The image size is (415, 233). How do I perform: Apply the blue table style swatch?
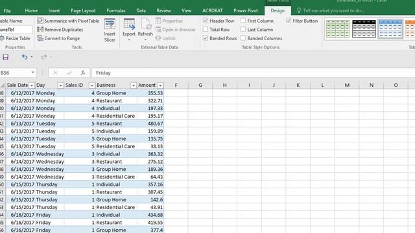pyautogui.click(x=390, y=28)
